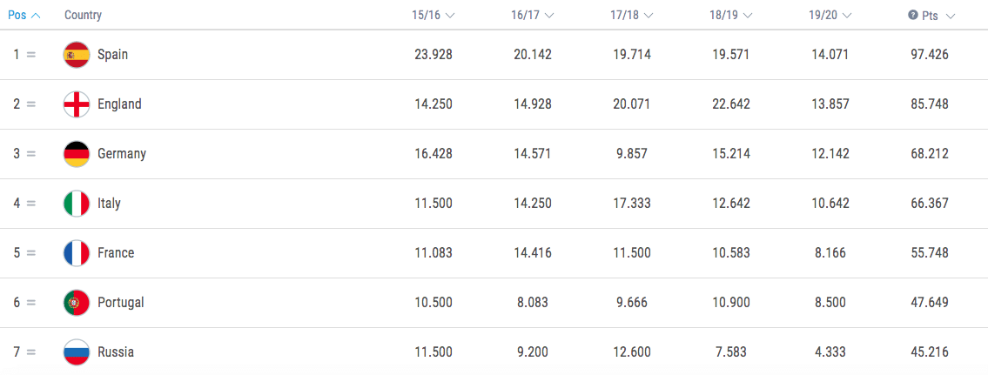The image size is (988, 375).
Task: Sort table by 18/19 season chevron
Action: pos(748,16)
